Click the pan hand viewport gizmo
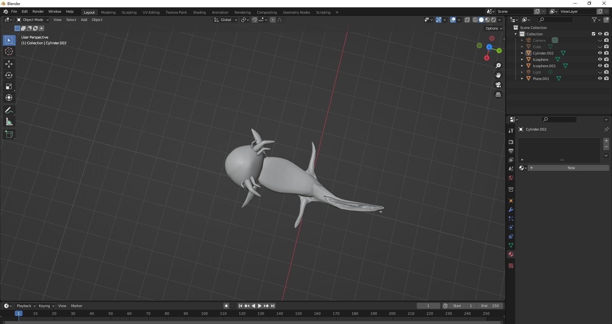The height and width of the screenshot is (324, 612). pyautogui.click(x=498, y=75)
